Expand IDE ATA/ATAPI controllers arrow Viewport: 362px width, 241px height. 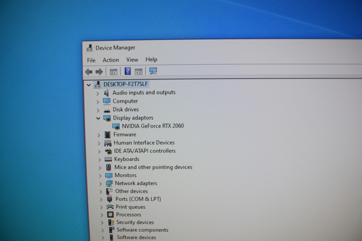[99, 152]
